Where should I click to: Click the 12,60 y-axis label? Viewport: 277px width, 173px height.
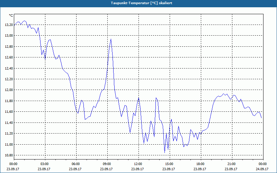point(9,57)
